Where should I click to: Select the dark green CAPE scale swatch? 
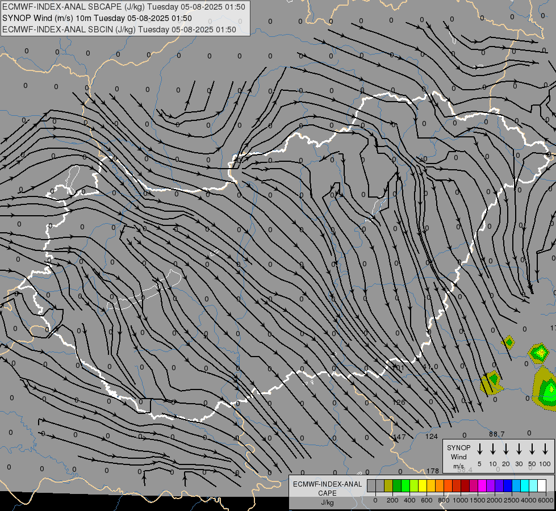coord(397,486)
